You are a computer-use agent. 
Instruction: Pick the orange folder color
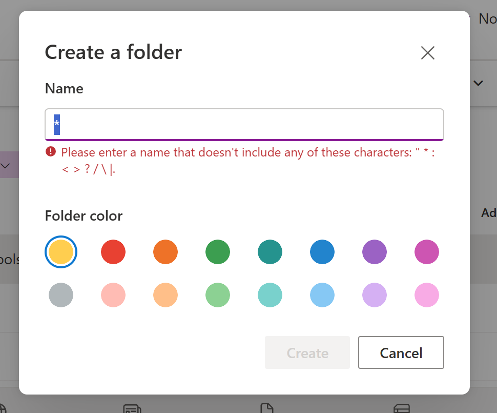click(x=165, y=252)
